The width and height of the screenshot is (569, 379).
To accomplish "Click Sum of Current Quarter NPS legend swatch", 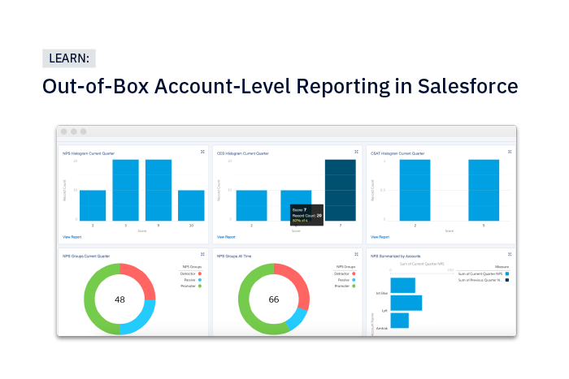I will (x=506, y=273).
